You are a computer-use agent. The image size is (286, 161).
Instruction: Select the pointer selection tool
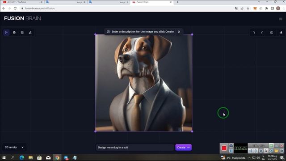pyautogui.click(x=6, y=33)
